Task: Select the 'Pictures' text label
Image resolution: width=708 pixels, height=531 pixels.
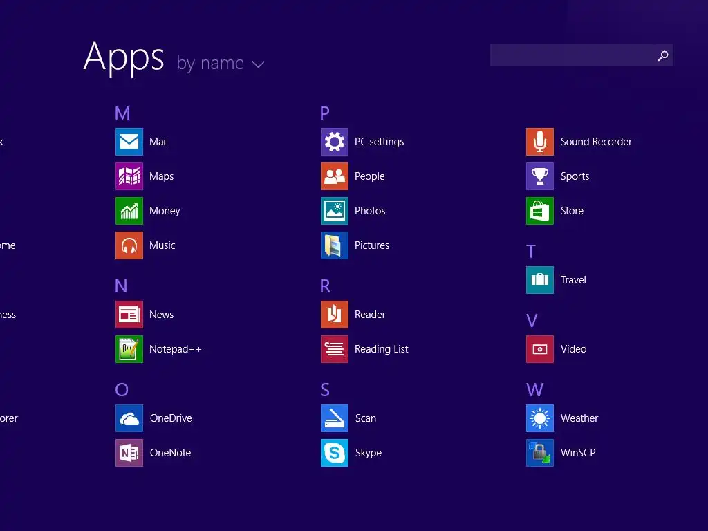Action: pyautogui.click(x=372, y=245)
